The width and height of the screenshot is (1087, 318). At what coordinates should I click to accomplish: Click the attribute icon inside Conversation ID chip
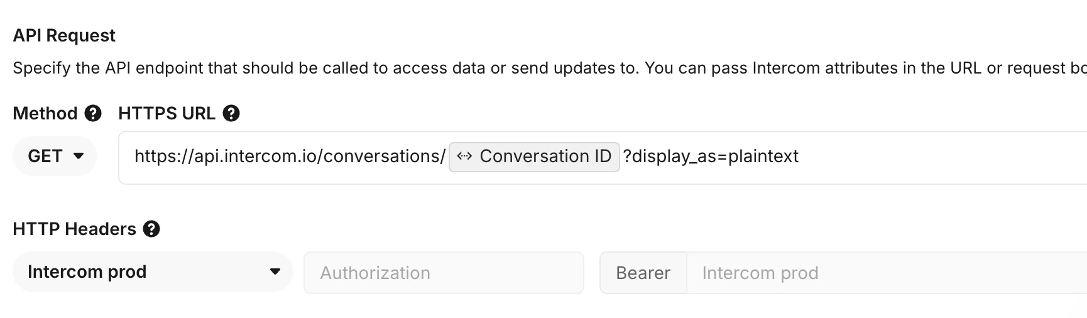[464, 156]
